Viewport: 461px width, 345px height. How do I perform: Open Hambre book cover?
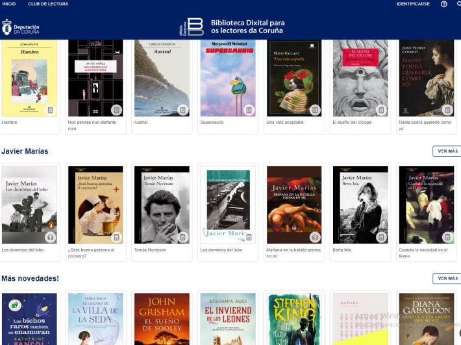29,78
